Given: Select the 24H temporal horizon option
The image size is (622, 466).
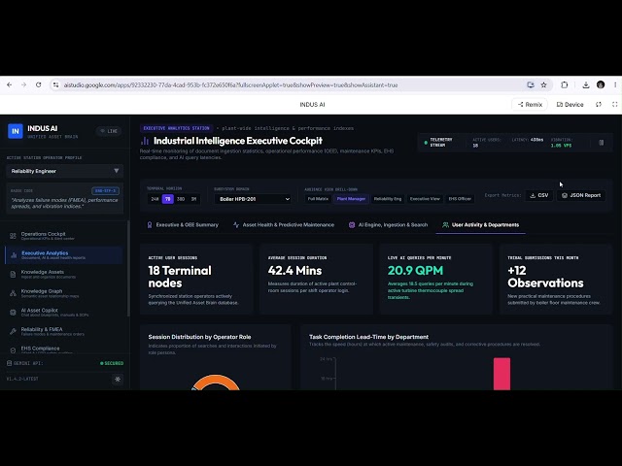Looking at the screenshot, I should click(155, 199).
